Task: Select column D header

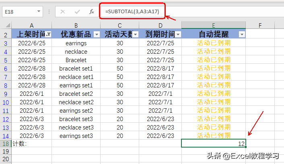Action: pyautogui.click(x=161, y=25)
